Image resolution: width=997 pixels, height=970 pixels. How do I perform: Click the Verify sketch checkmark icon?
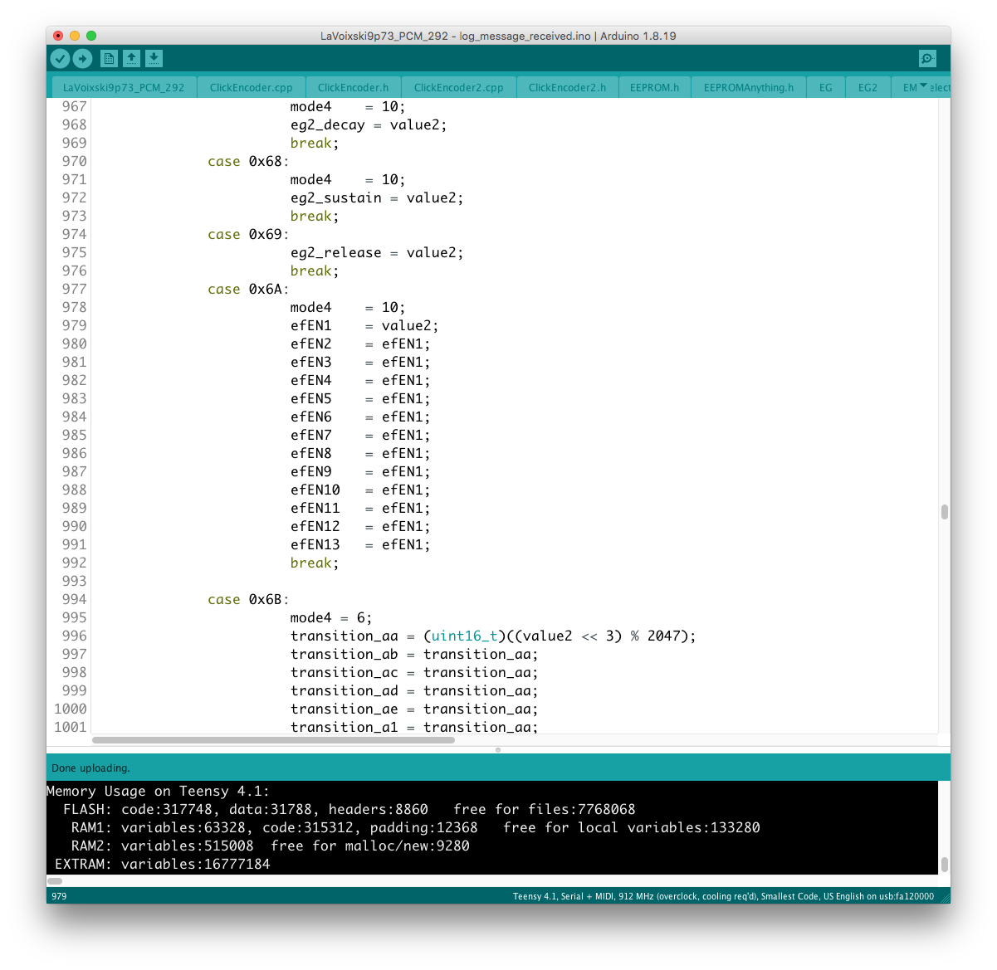(60, 58)
